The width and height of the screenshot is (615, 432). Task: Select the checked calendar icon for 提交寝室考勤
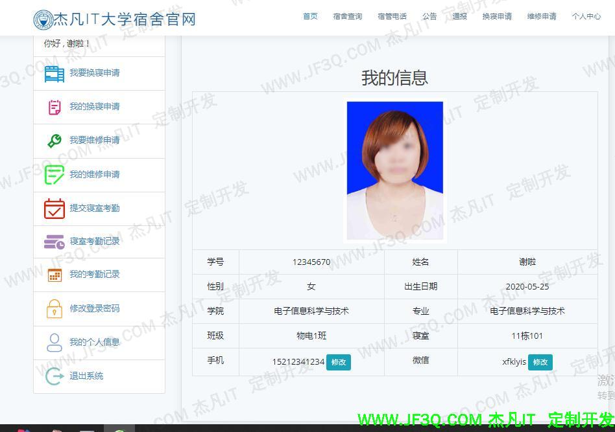[x=54, y=207]
